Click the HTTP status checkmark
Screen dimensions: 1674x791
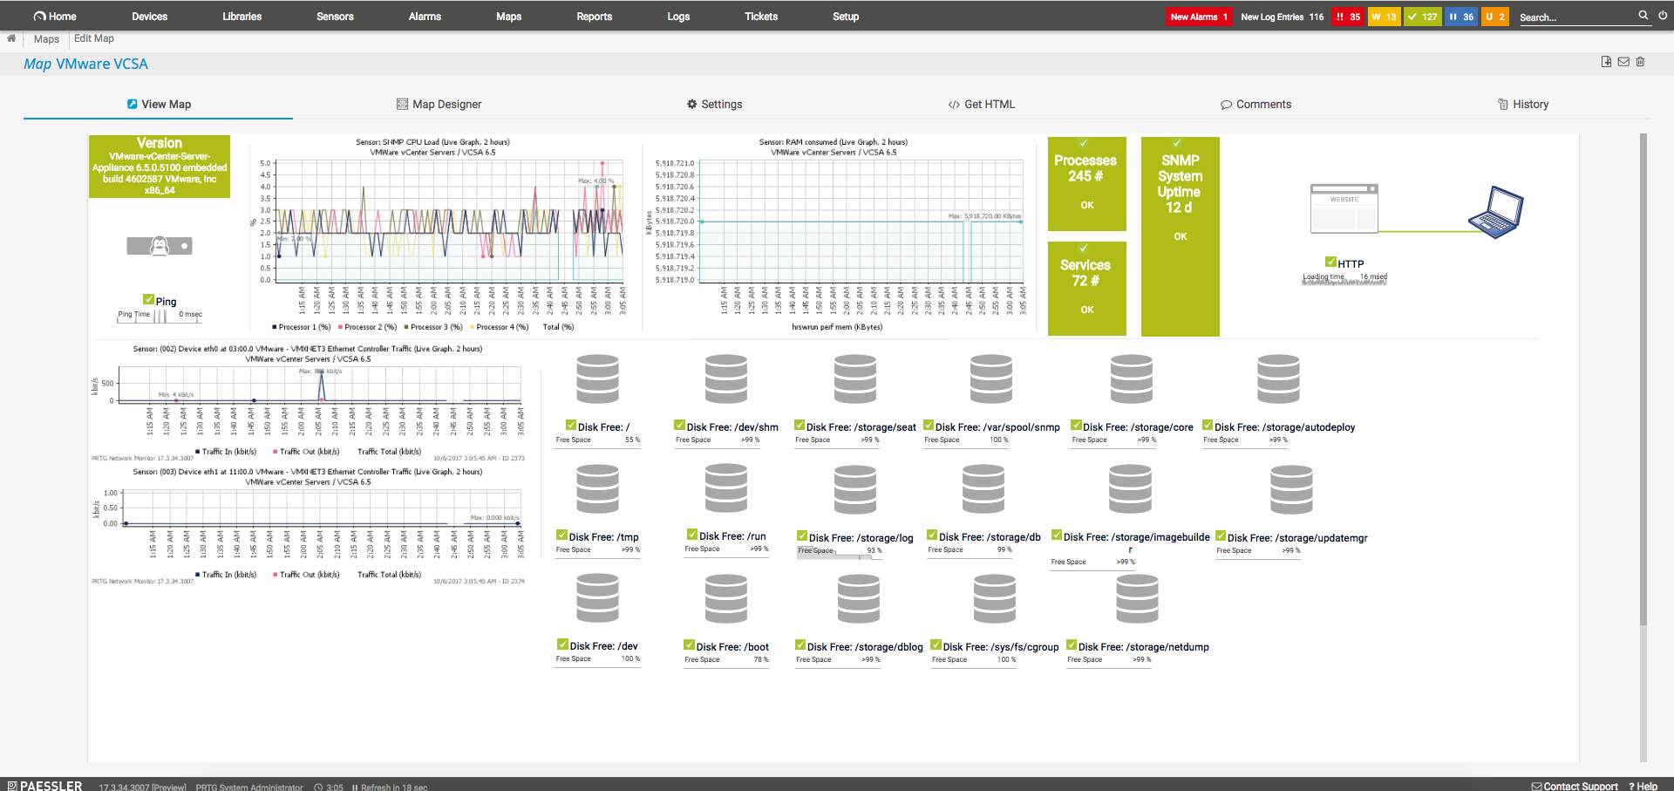[x=1331, y=262]
